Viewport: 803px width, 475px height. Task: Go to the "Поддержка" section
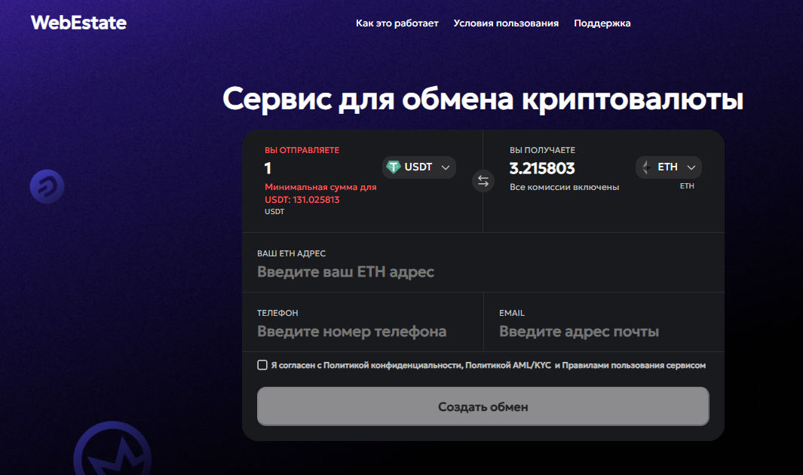pyautogui.click(x=602, y=23)
